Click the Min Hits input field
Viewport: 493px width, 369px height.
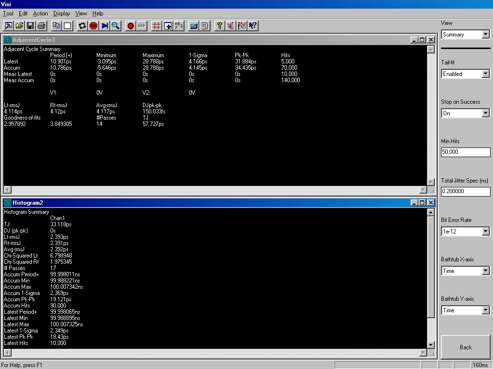tap(466, 152)
